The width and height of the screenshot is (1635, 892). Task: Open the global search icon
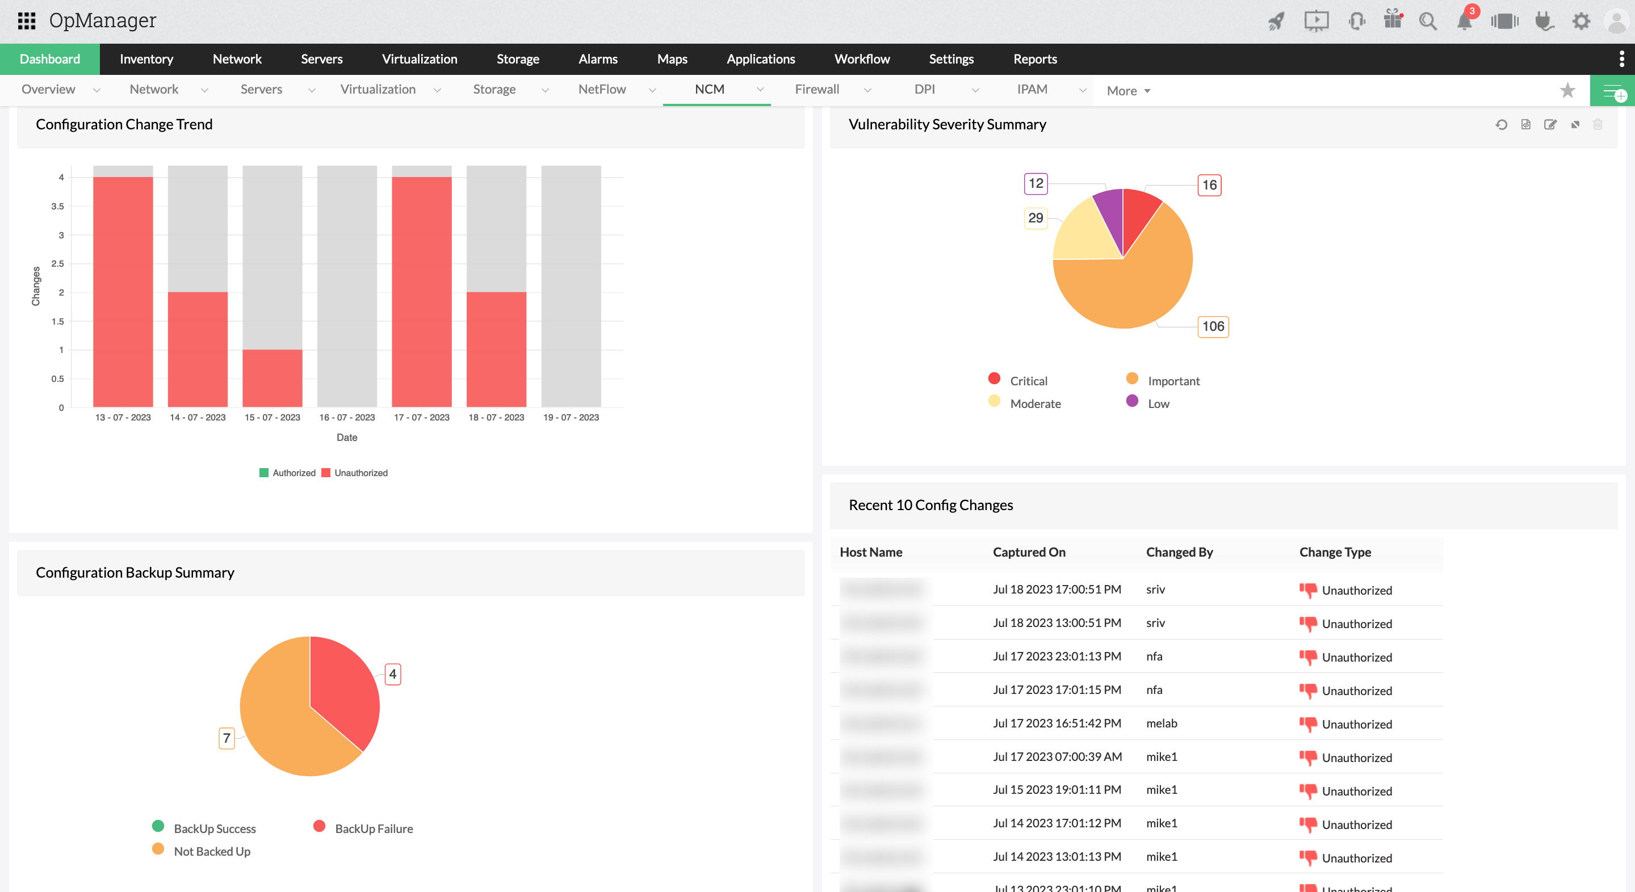[x=1428, y=21]
